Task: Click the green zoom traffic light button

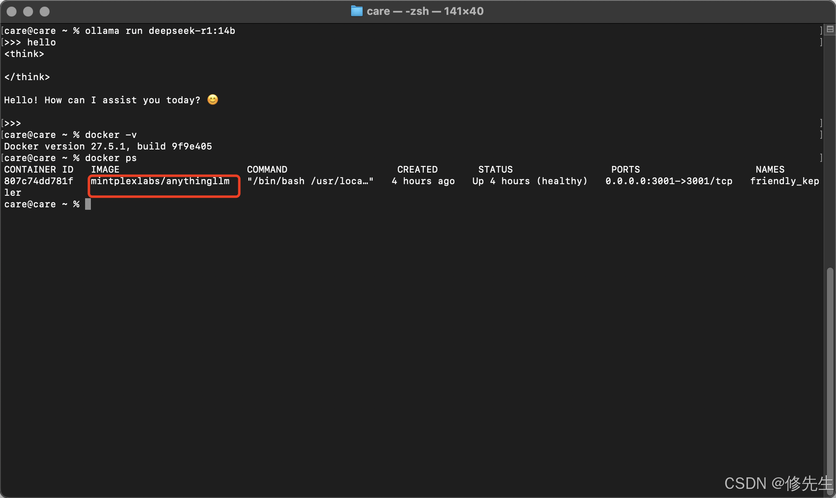Action: (44, 12)
